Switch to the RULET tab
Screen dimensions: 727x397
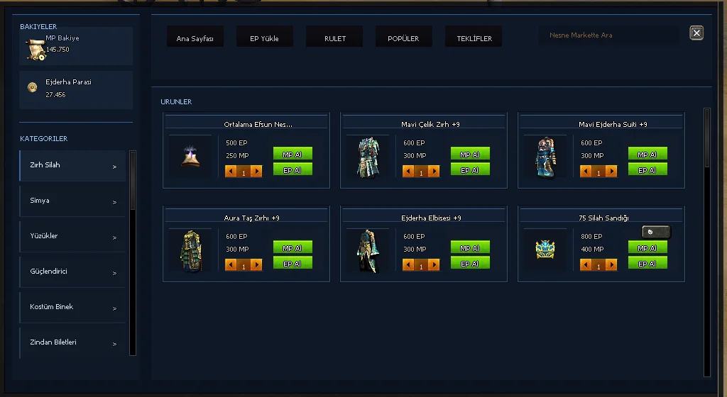335,37
